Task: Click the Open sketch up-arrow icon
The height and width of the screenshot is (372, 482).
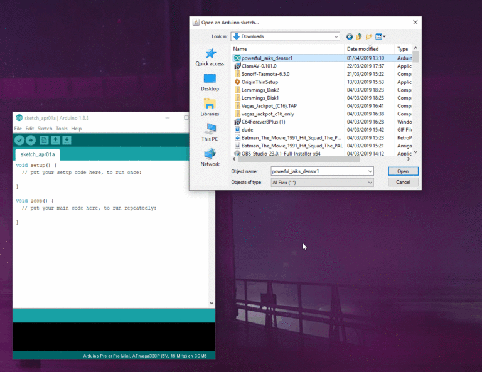Action: coord(55,140)
